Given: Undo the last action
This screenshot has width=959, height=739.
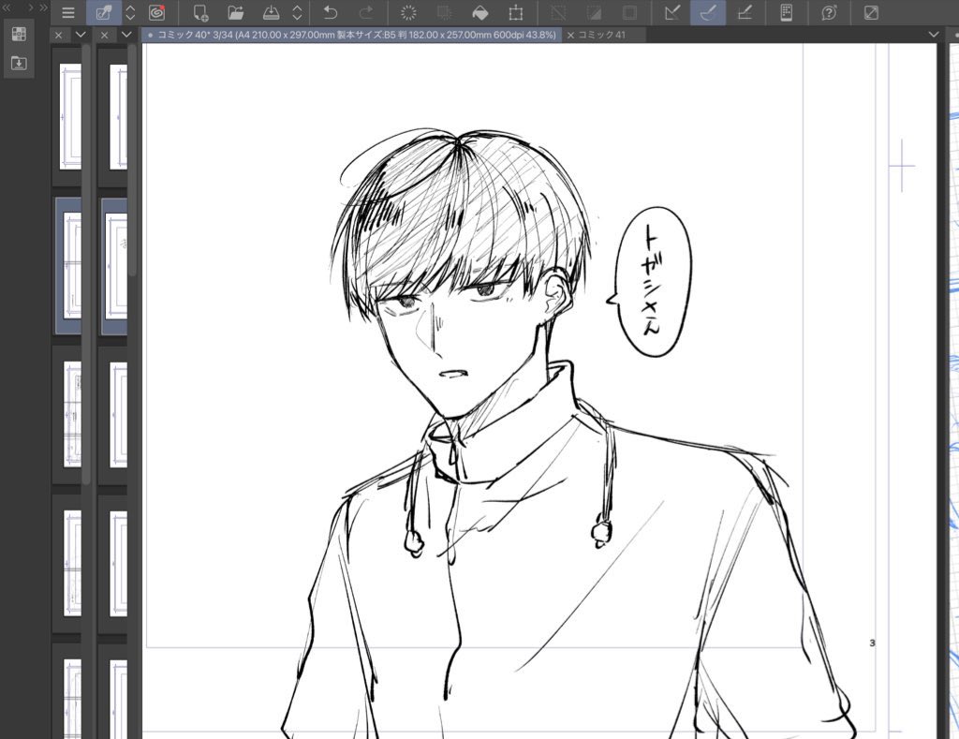Looking at the screenshot, I should click(331, 13).
